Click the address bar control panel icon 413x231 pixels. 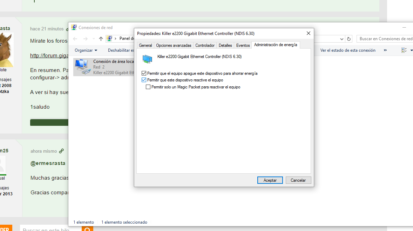109,38
